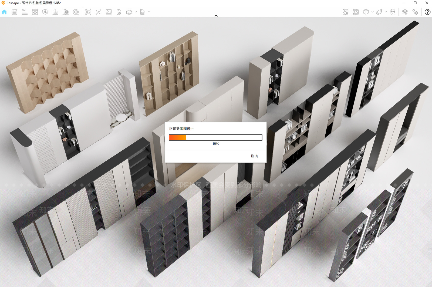Click the EXE standalone export icon
This screenshot has width=432, height=287.
click(142, 12)
